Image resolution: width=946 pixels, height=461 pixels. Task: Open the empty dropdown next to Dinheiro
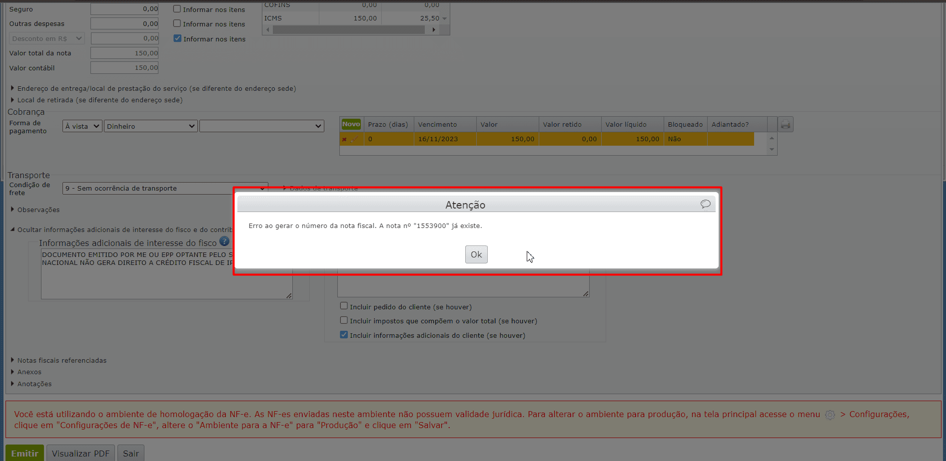(x=262, y=126)
